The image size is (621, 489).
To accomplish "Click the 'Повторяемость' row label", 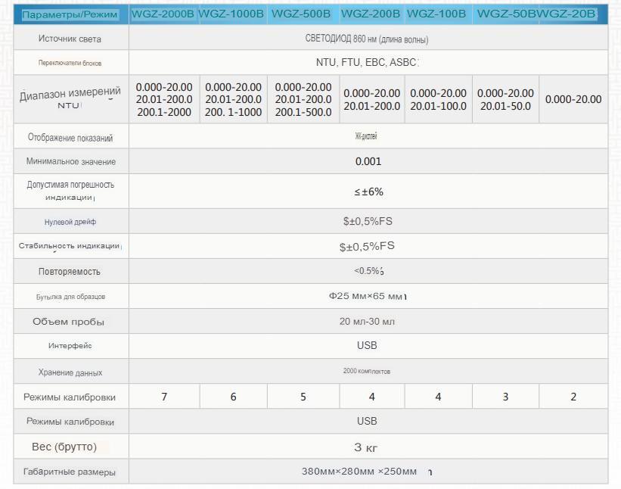I will pyautogui.click(x=70, y=272).
